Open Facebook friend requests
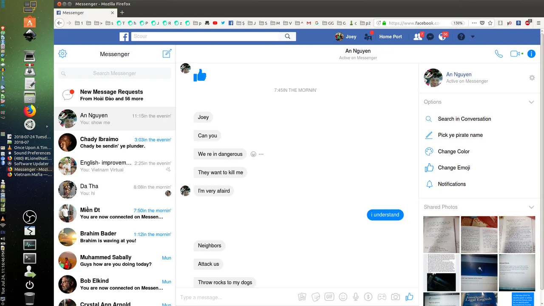 (418, 37)
